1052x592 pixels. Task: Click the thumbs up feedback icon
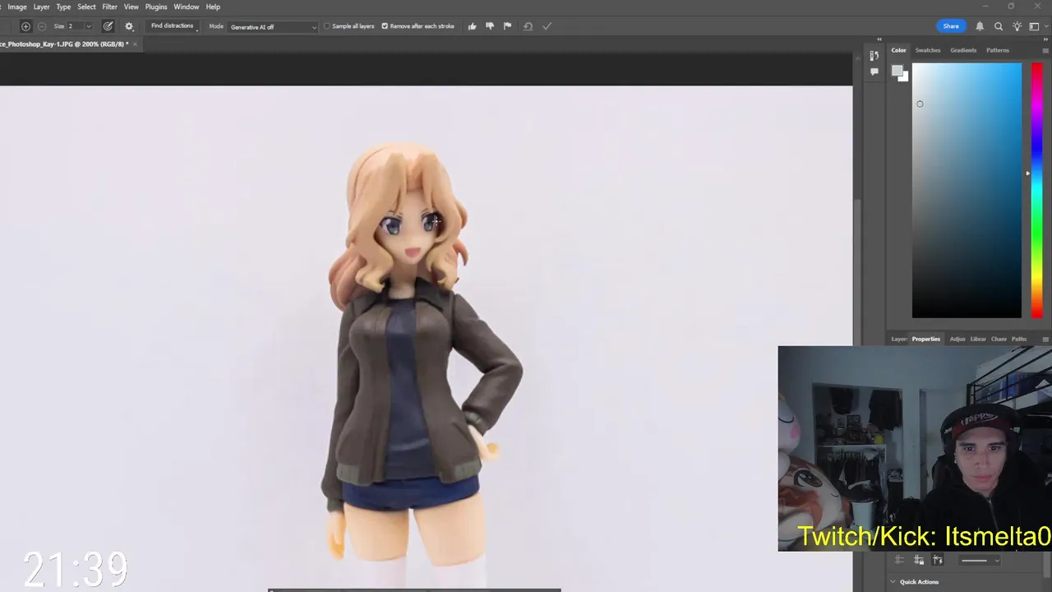point(472,26)
